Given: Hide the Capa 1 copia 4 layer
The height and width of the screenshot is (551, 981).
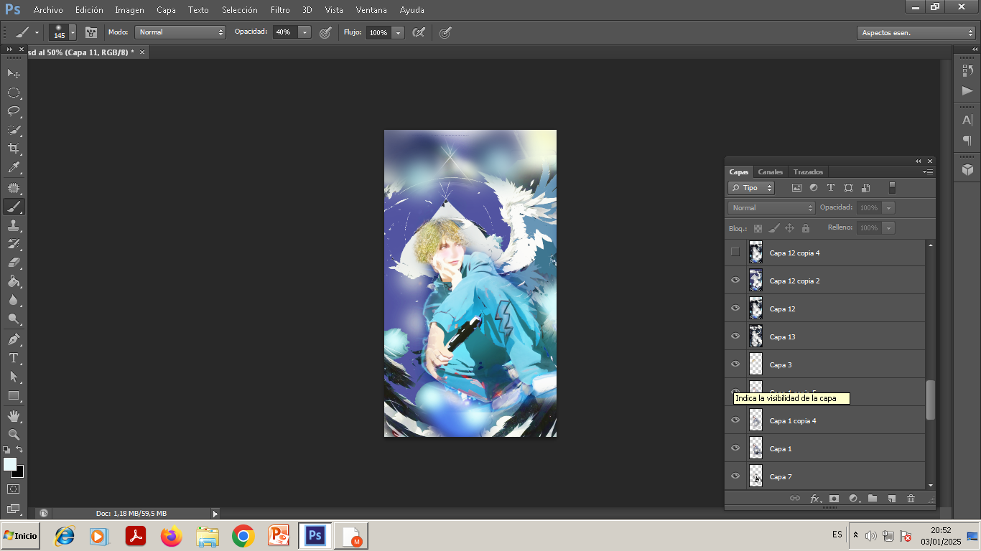Looking at the screenshot, I should pos(735,420).
